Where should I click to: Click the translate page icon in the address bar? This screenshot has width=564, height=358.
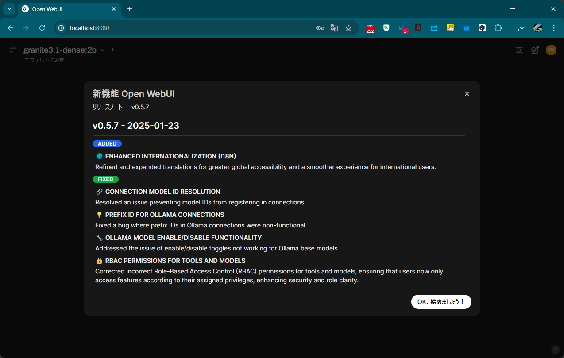click(x=334, y=27)
